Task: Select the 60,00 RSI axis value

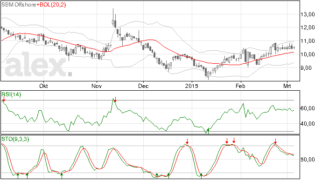Action: pos(308,108)
